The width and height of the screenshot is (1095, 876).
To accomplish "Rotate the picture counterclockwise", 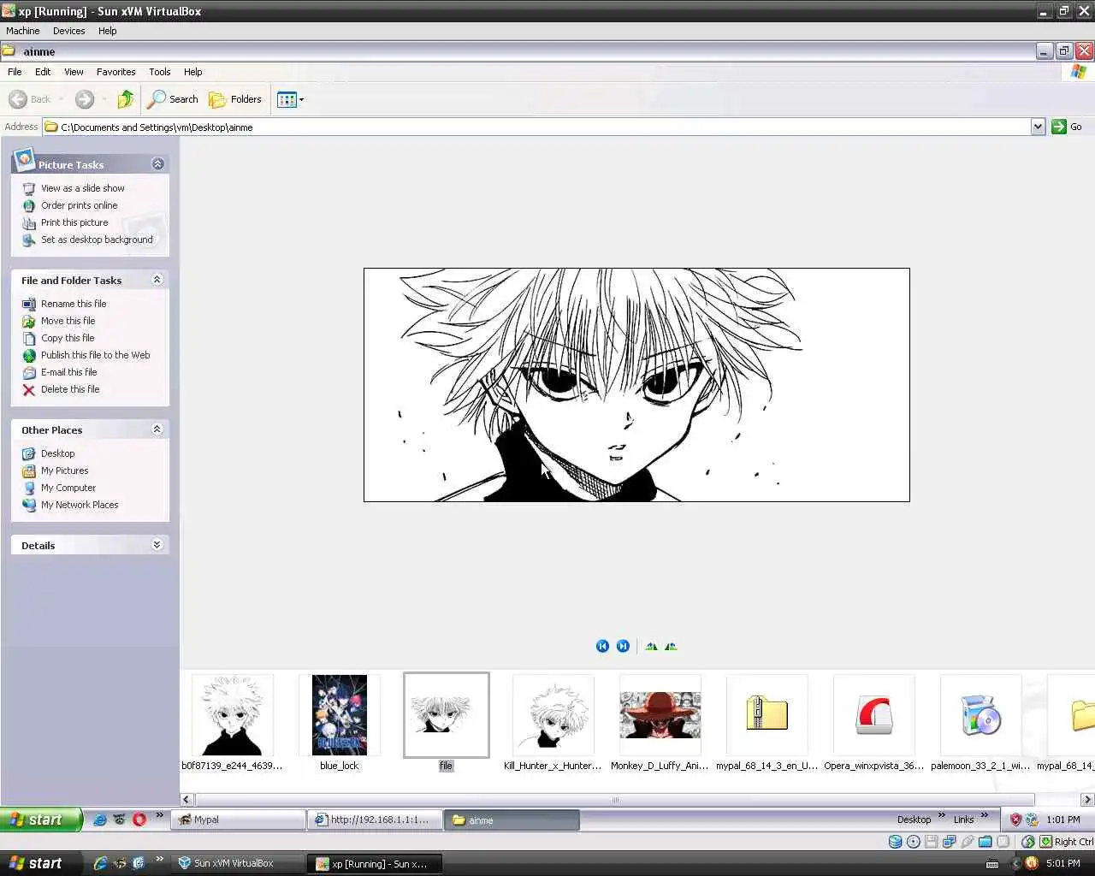I will point(671,646).
